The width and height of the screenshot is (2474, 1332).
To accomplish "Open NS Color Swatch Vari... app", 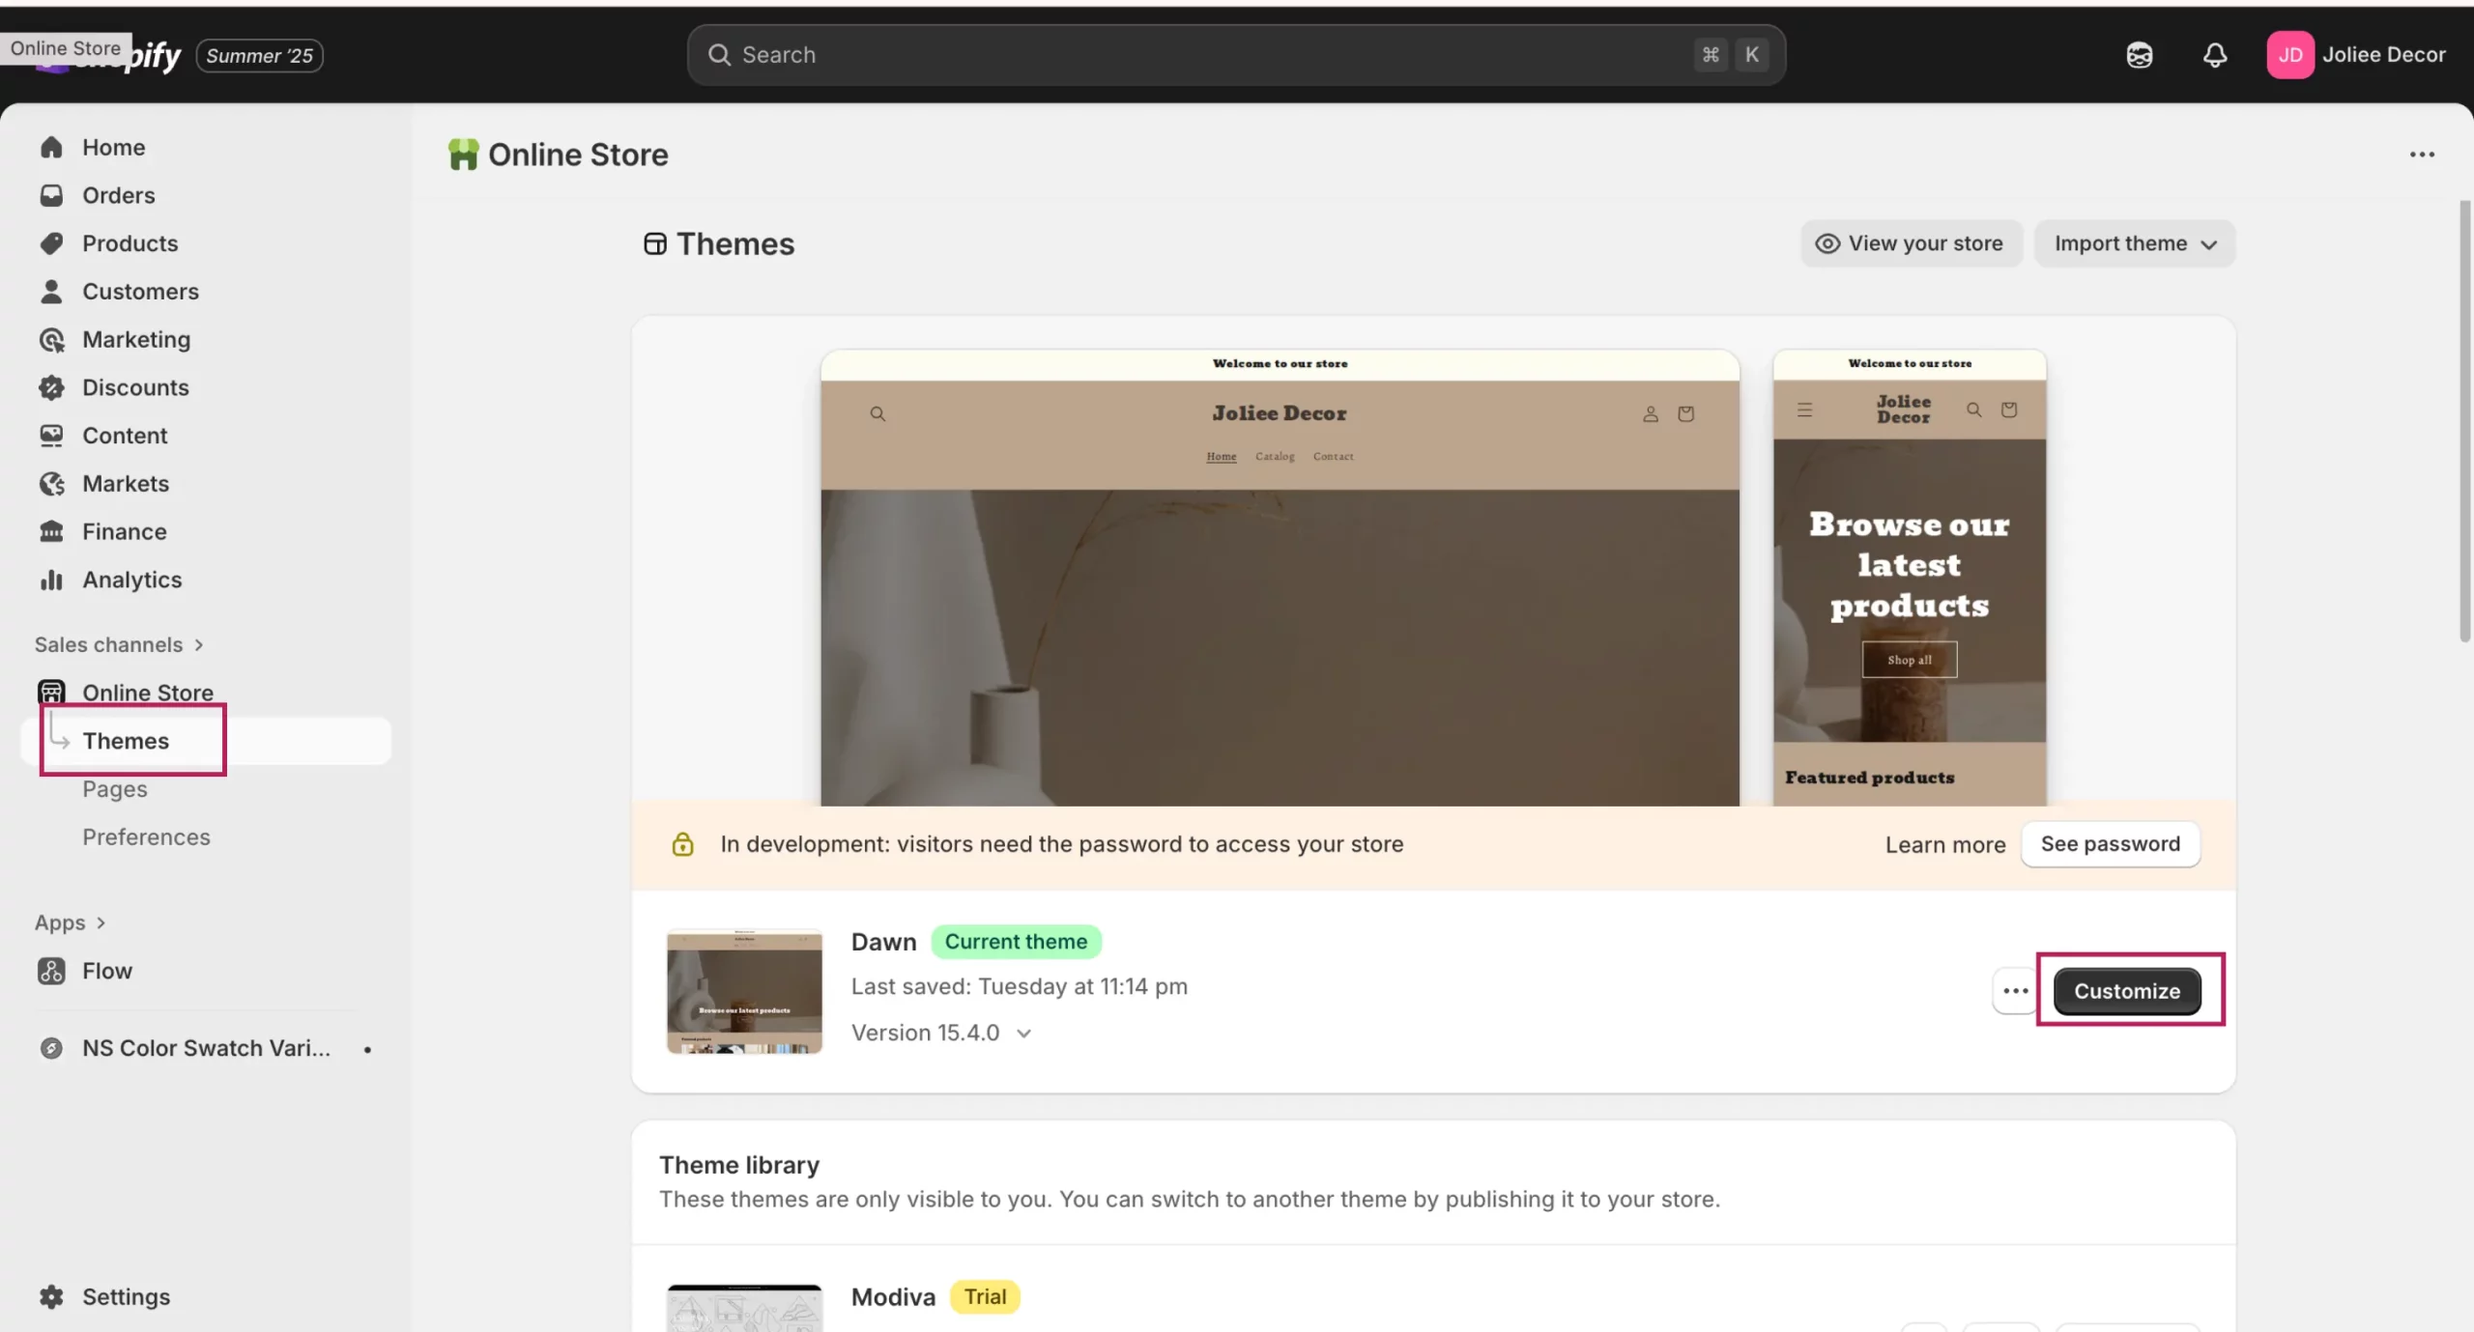I will coord(206,1048).
